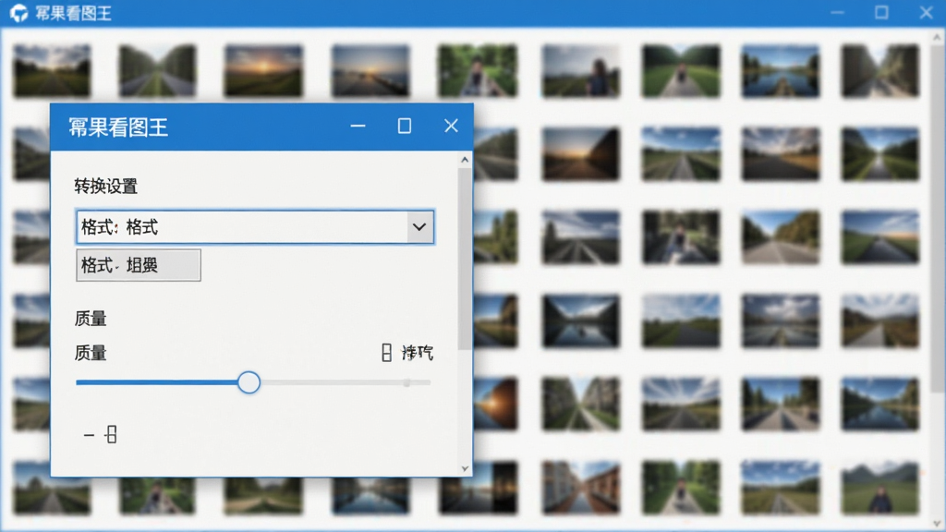Image resolution: width=946 pixels, height=532 pixels.
Task: Toggle the checkbox beside the quality label
Action: point(387,353)
